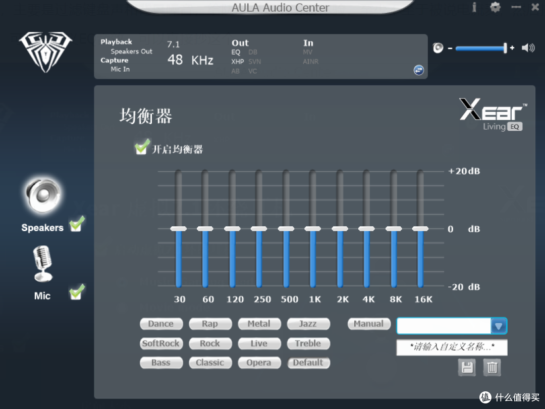Toggle the Mic enable checkmark

tap(77, 291)
